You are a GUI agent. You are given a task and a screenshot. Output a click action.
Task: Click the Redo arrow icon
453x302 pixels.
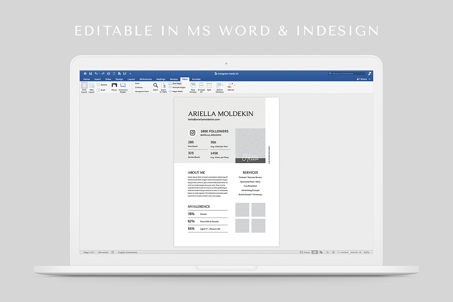pos(103,74)
